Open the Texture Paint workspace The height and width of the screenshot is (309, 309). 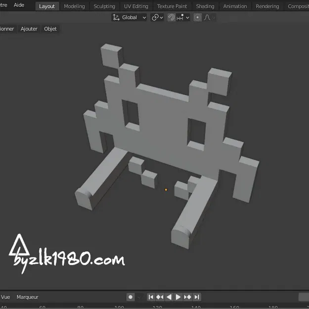(x=172, y=6)
